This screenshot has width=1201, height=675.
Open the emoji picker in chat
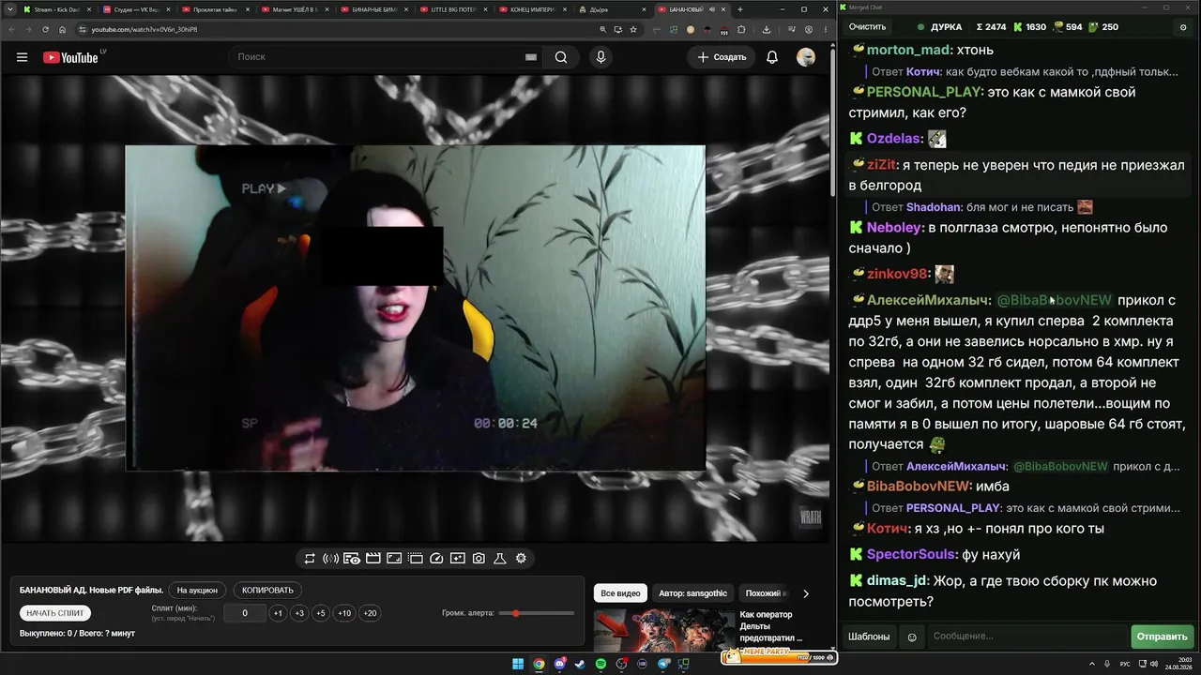[911, 637]
